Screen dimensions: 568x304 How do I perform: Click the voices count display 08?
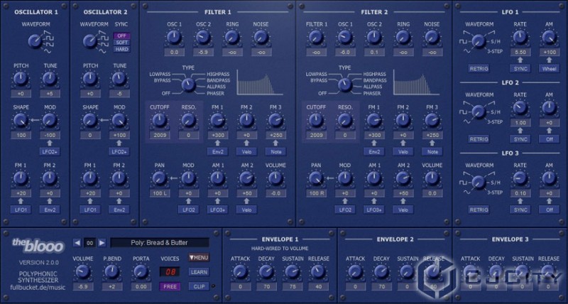coord(170,272)
